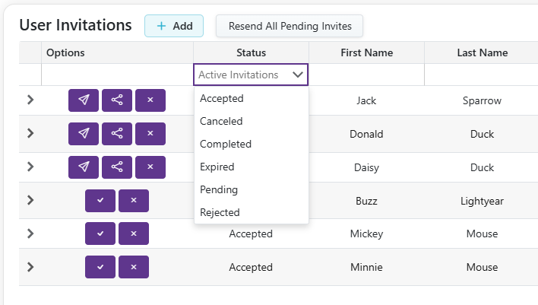The image size is (538, 305).
Task: Click Accepted status in Mickey's row
Action: tap(251, 234)
